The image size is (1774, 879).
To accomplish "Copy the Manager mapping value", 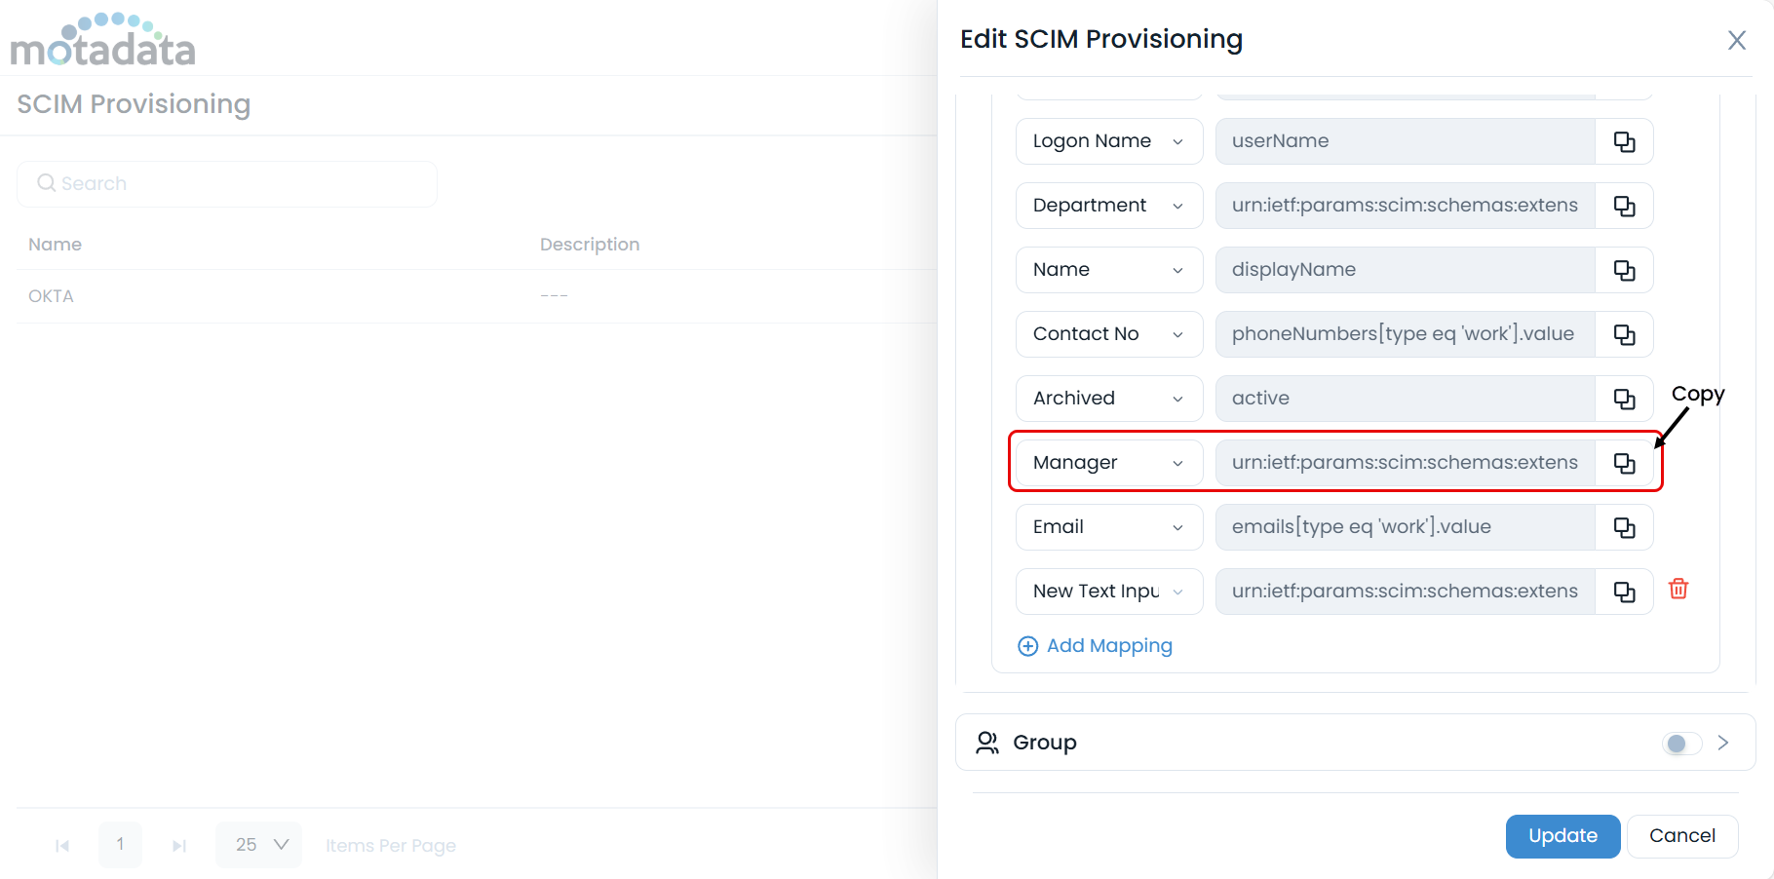I will pyautogui.click(x=1624, y=463).
